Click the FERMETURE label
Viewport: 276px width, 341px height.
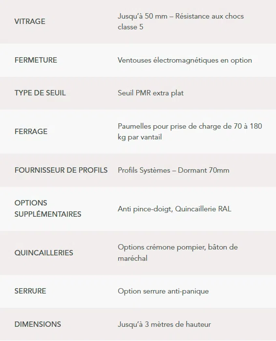point(36,60)
